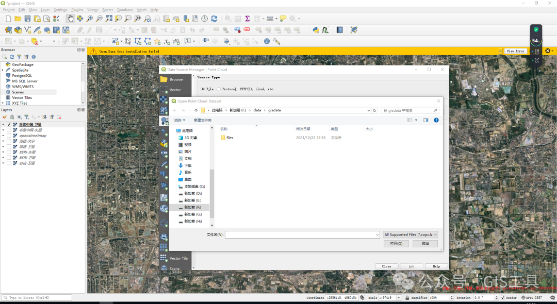Click the Refresh map canvas icon
This screenshot has height=304, width=557.
click(x=214, y=19)
